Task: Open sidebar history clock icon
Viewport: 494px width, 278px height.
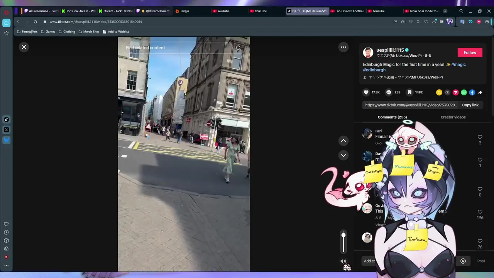Action: click(x=6, y=232)
